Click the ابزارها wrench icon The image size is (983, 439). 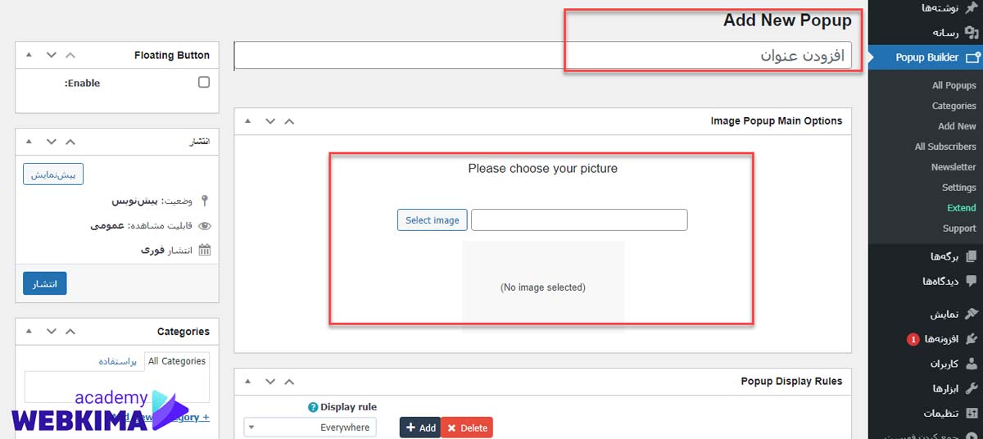(x=972, y=387)
